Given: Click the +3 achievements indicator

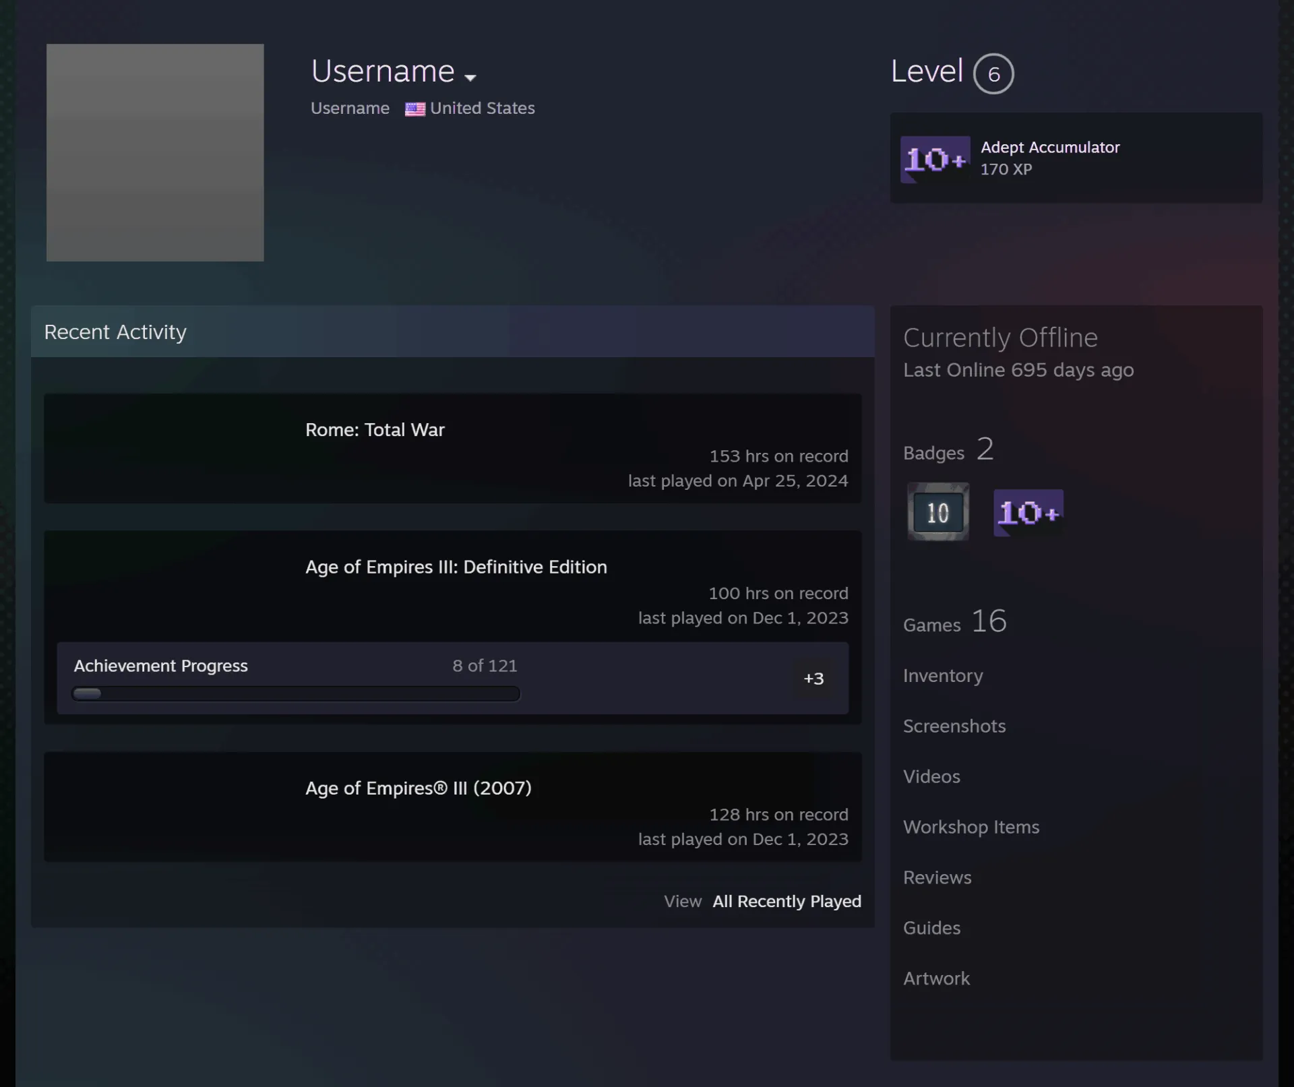Looking at the screenshot, I should tap(813, 679).
